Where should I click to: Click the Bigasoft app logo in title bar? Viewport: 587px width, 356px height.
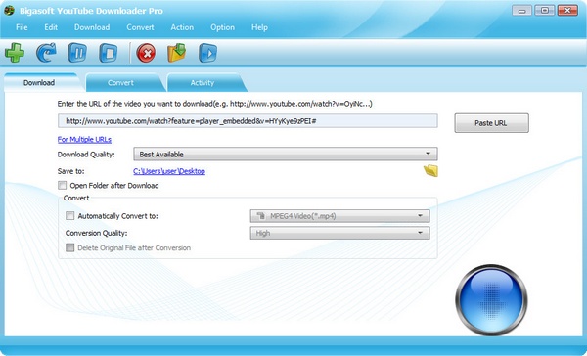click(x=9, y=10)
